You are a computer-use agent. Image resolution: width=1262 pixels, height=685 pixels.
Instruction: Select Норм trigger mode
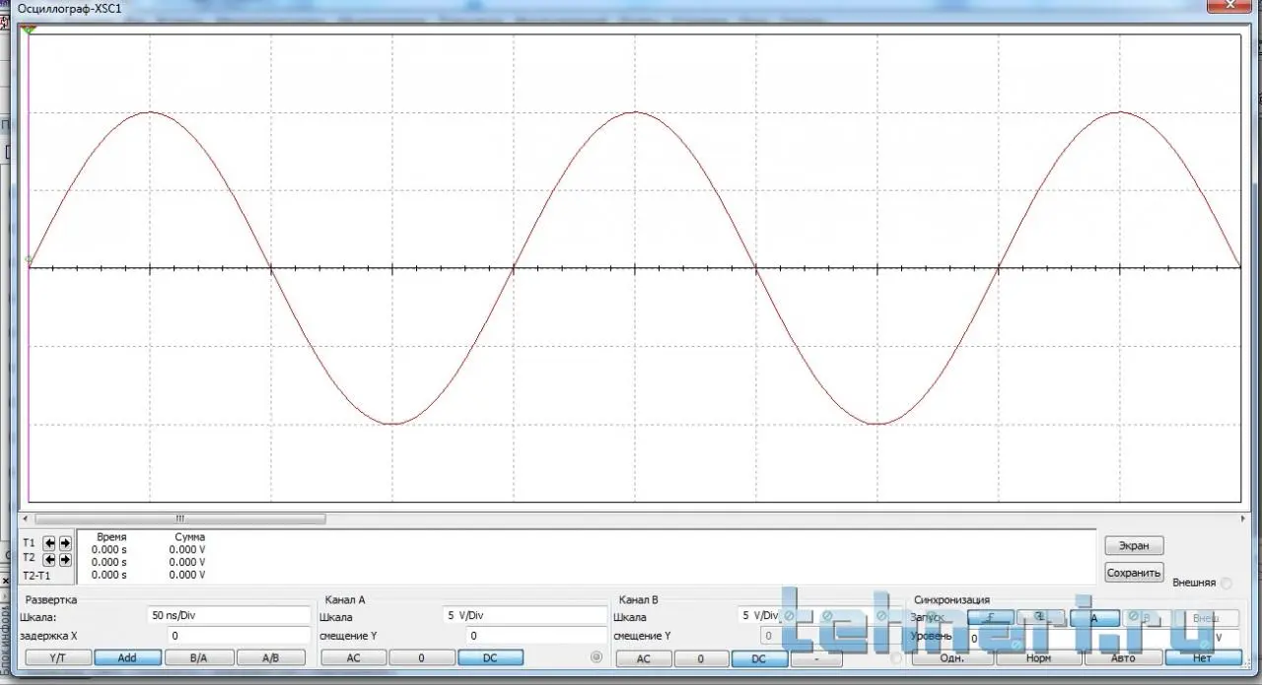1038,657
